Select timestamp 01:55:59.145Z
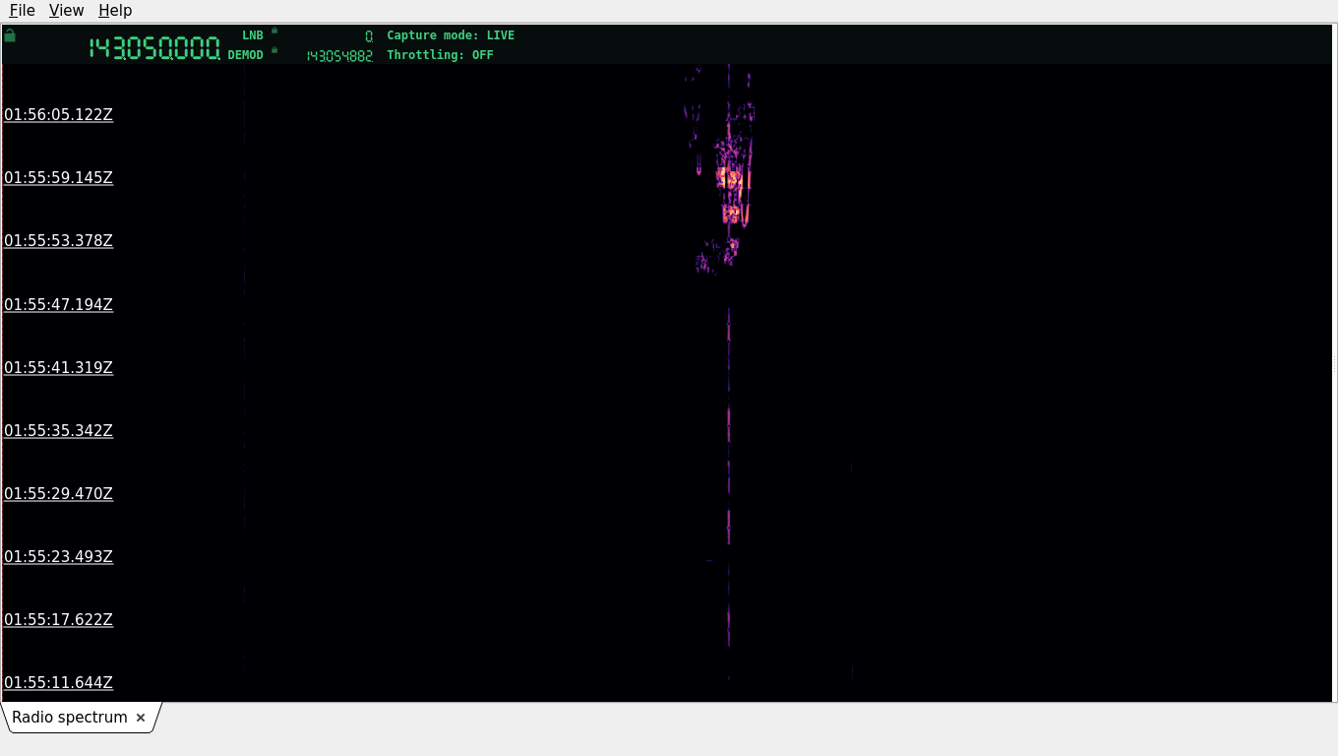Viewport: 1338px width, 756px height. (58, 178)
